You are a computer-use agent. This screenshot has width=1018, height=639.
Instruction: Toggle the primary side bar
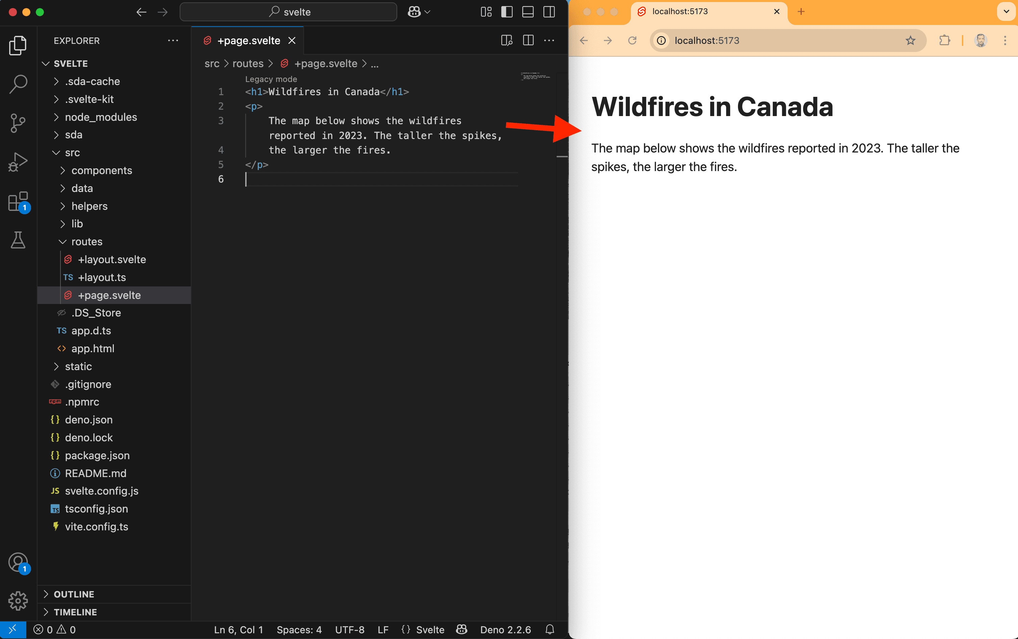coord(507,12)
